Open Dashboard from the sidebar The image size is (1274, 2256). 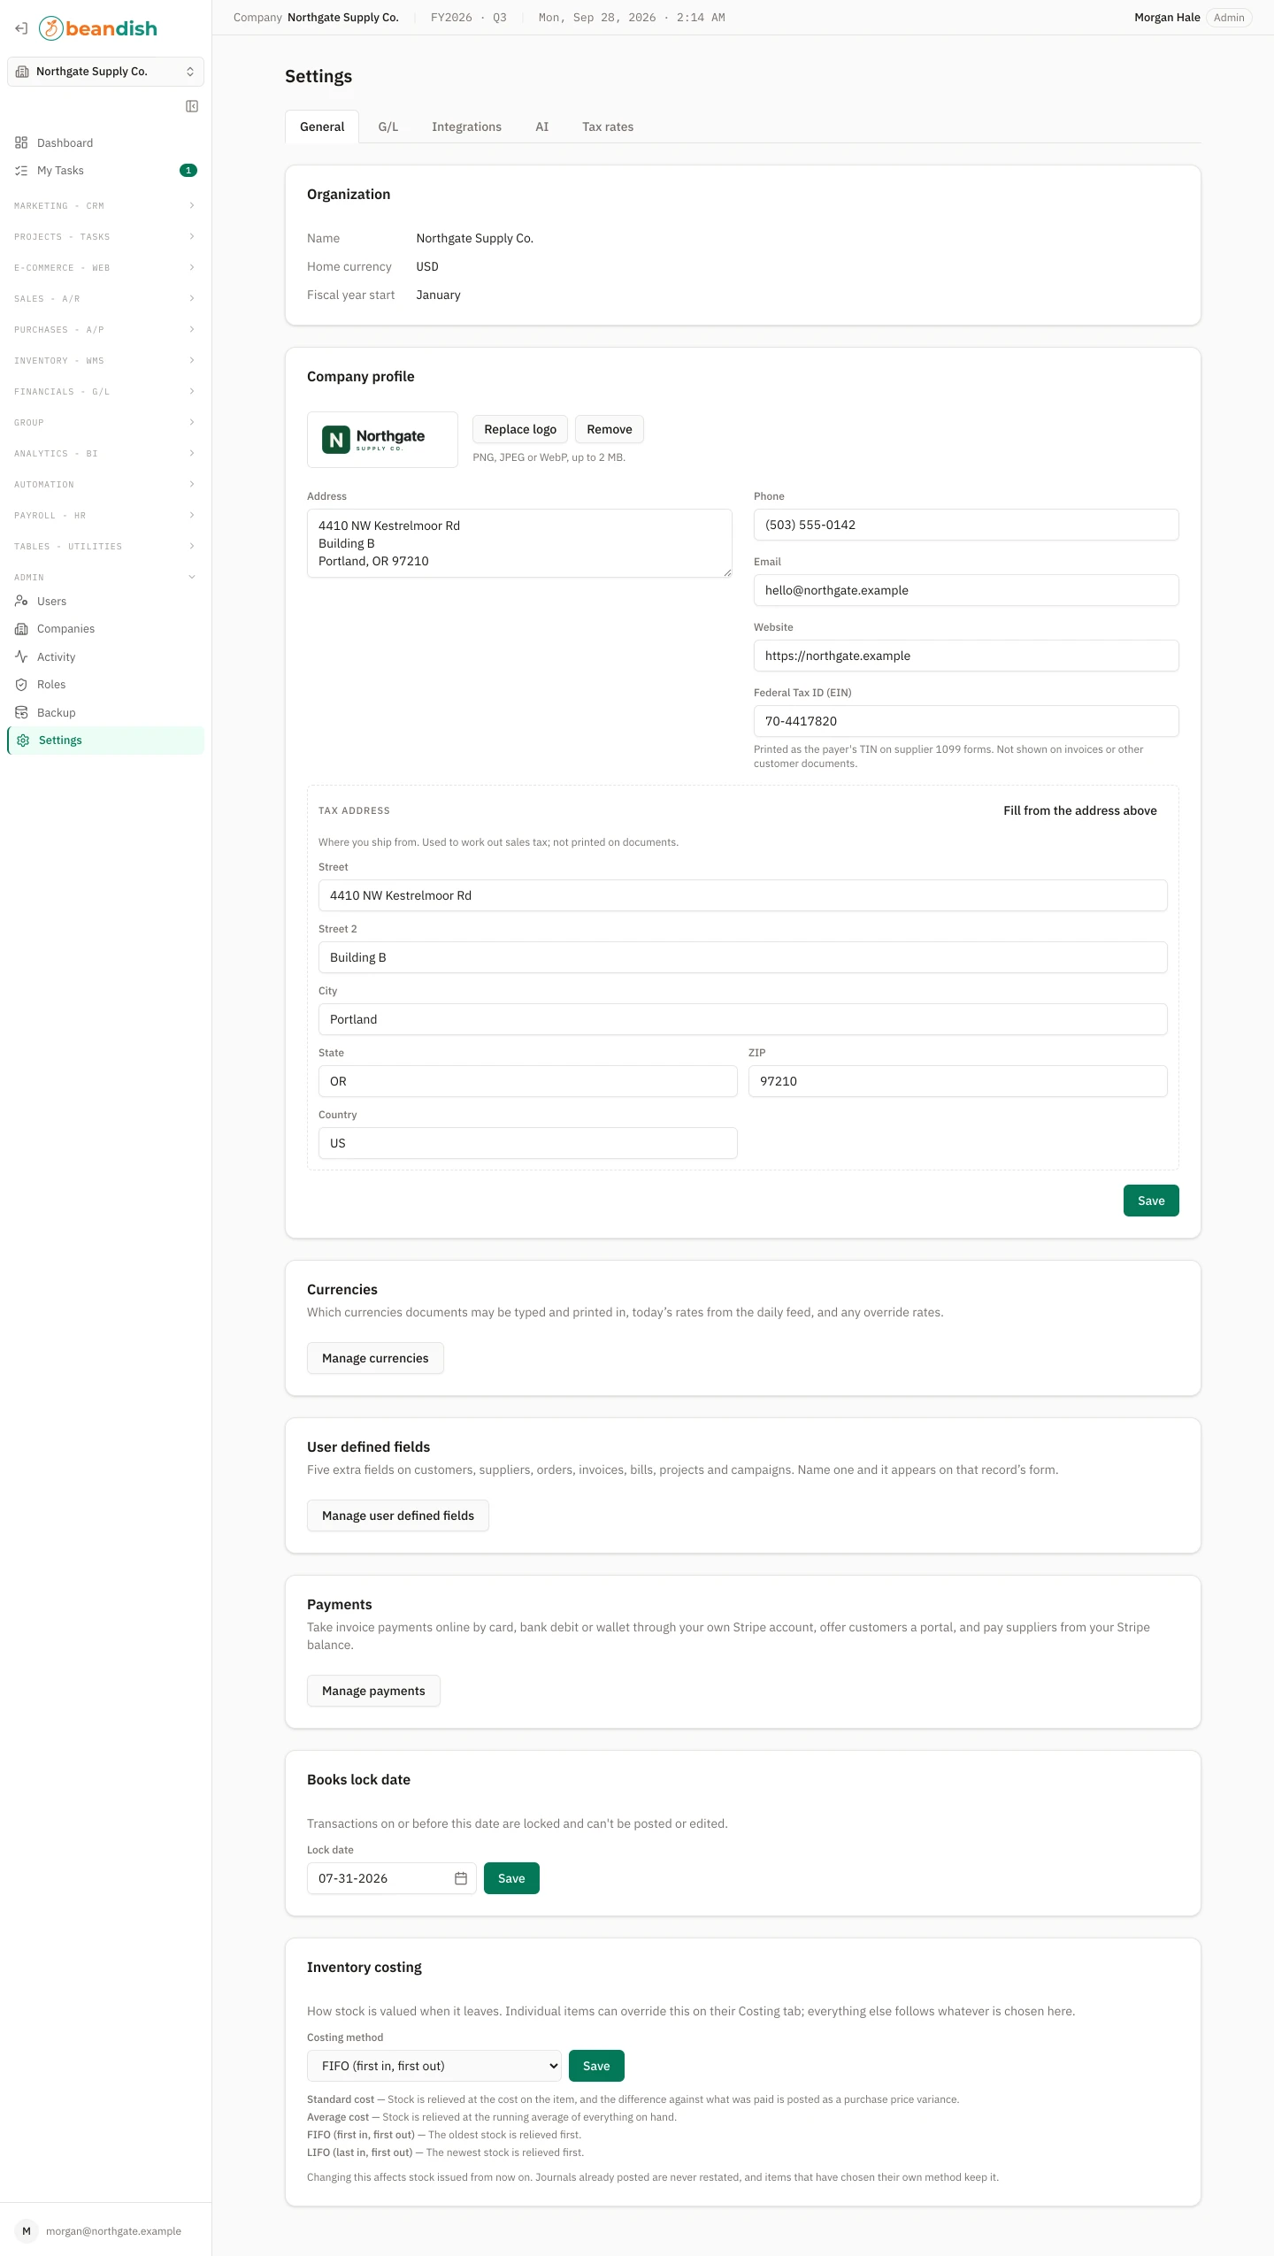(105, 142)
